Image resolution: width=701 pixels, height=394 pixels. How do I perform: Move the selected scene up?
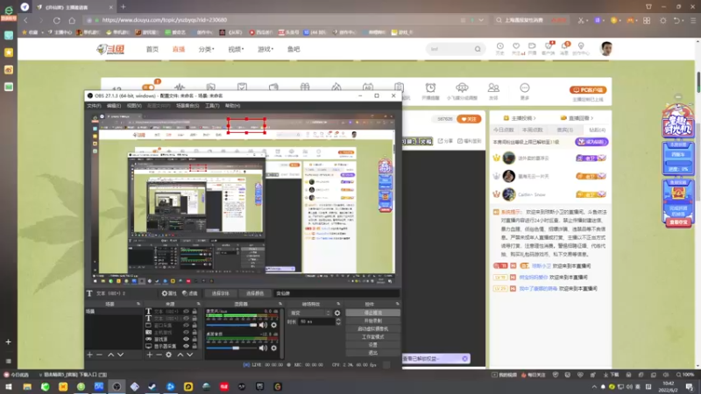[x=110, y=355]
